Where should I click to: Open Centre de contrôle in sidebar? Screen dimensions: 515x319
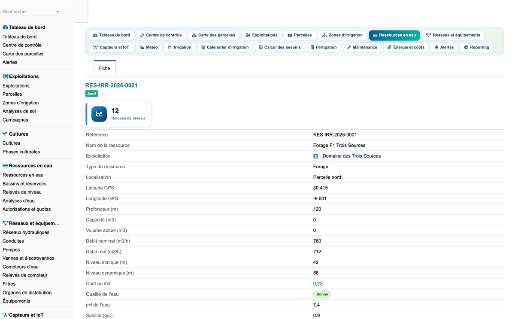click(22, 45)
